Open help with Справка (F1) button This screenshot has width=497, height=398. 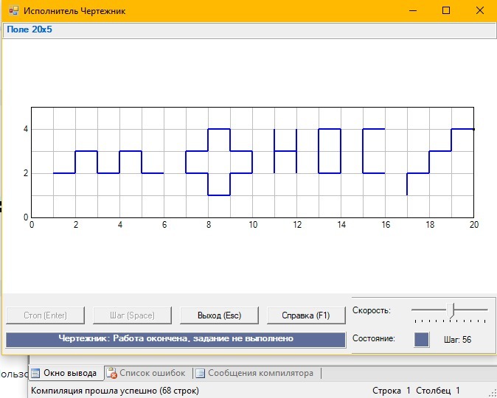click(x=306, y=315)
